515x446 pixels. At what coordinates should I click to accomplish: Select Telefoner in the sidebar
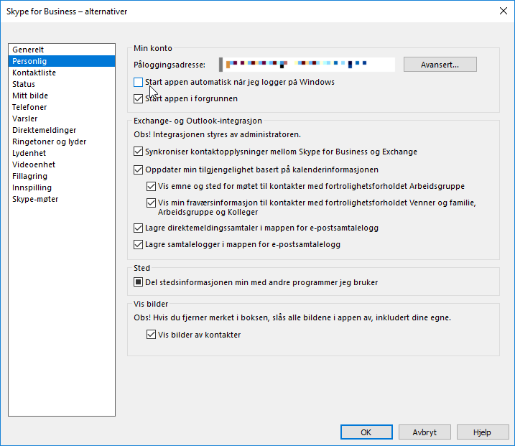[62, 107]
